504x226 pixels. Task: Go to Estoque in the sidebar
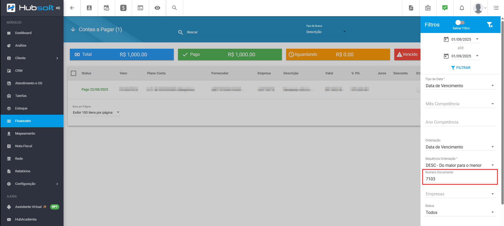pyautogui.click(x=21, y=108)
